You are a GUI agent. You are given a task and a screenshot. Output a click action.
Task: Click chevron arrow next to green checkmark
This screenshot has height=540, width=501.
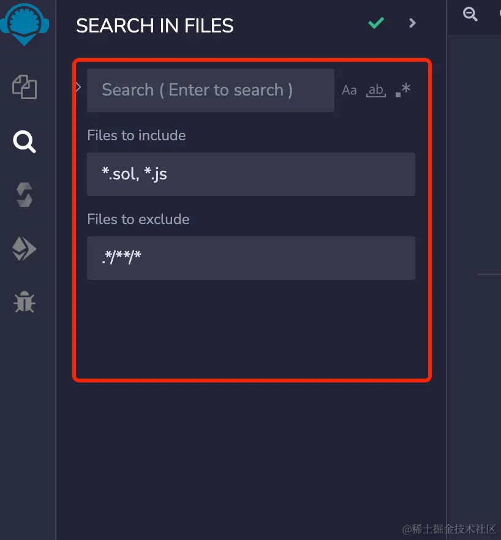tap(412, 23)
